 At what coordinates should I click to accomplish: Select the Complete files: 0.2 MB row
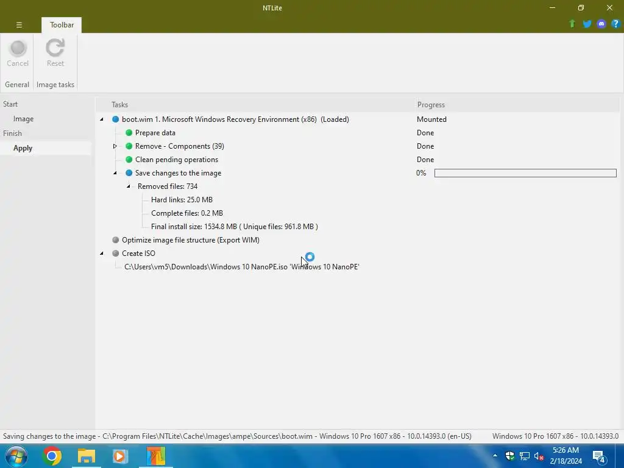(187, 213)
